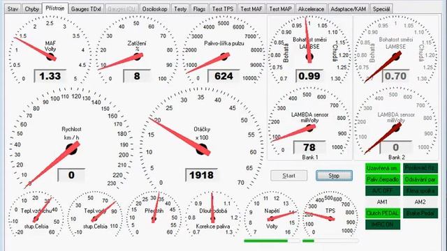The image size is (447, 251).
Task: Click the Posilovač říz. indicator
Action: [420, 168]
